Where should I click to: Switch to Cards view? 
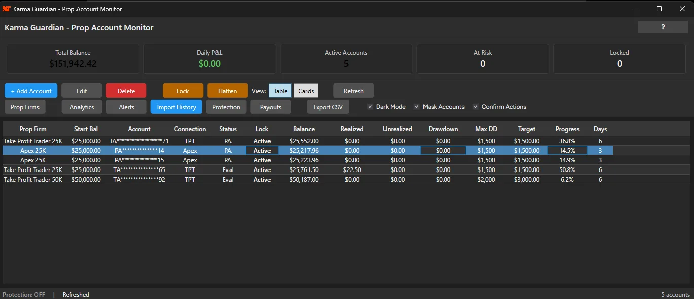point(306,91)
